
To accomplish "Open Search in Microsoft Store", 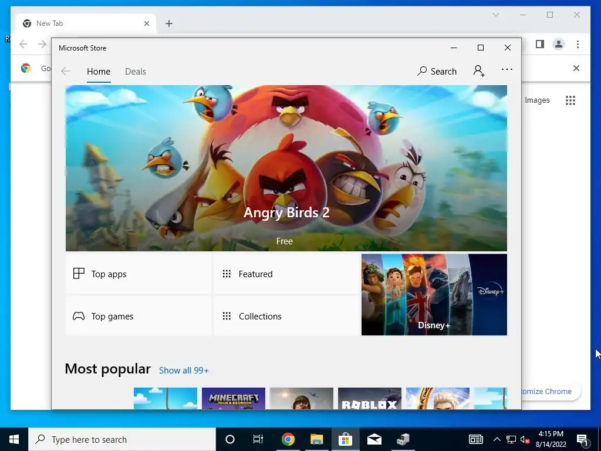I will (x=437, y=71).
